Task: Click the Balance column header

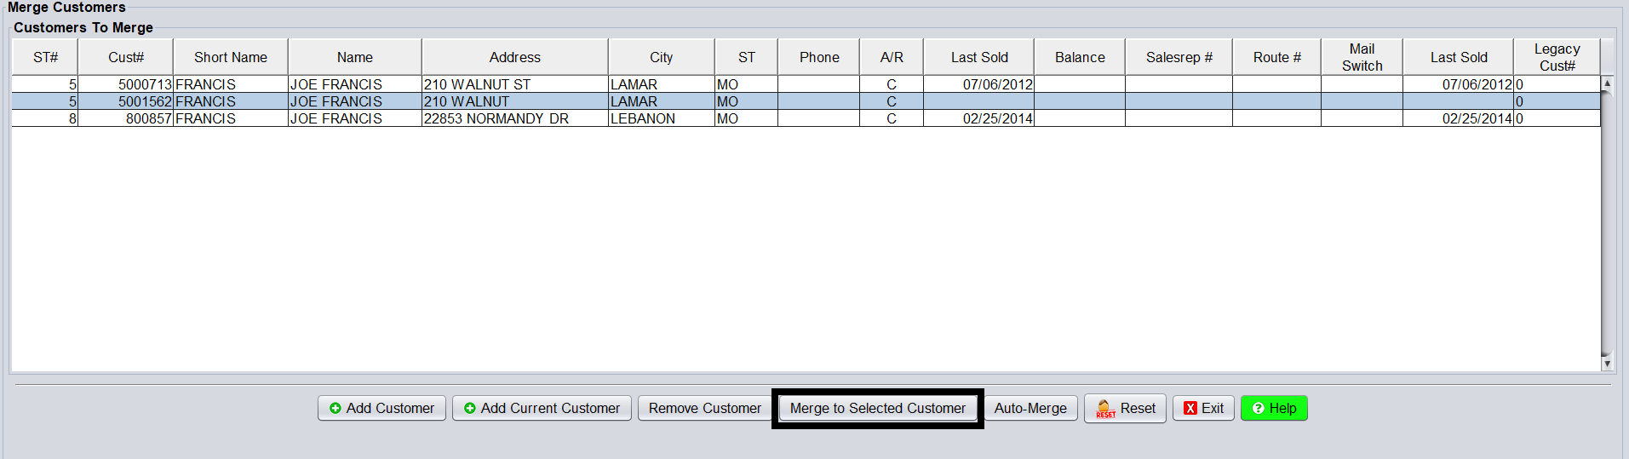Action: (x=1079, y=57)
